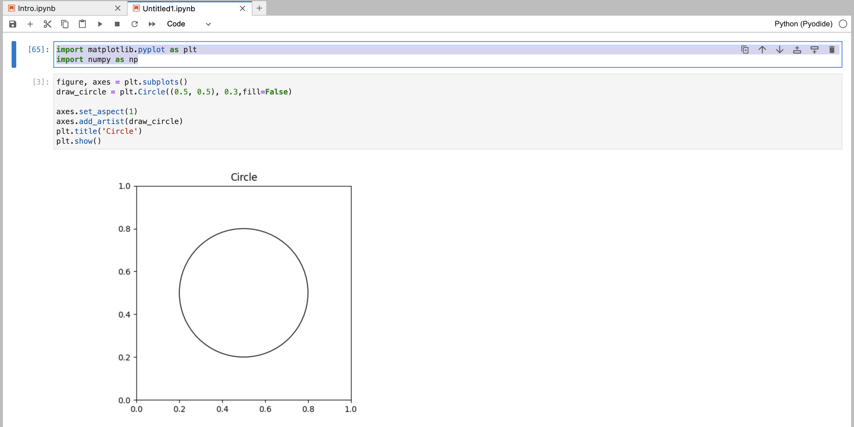
Task: Close the Untitled1.ipynb tab
Action: (x=242, y=8)
